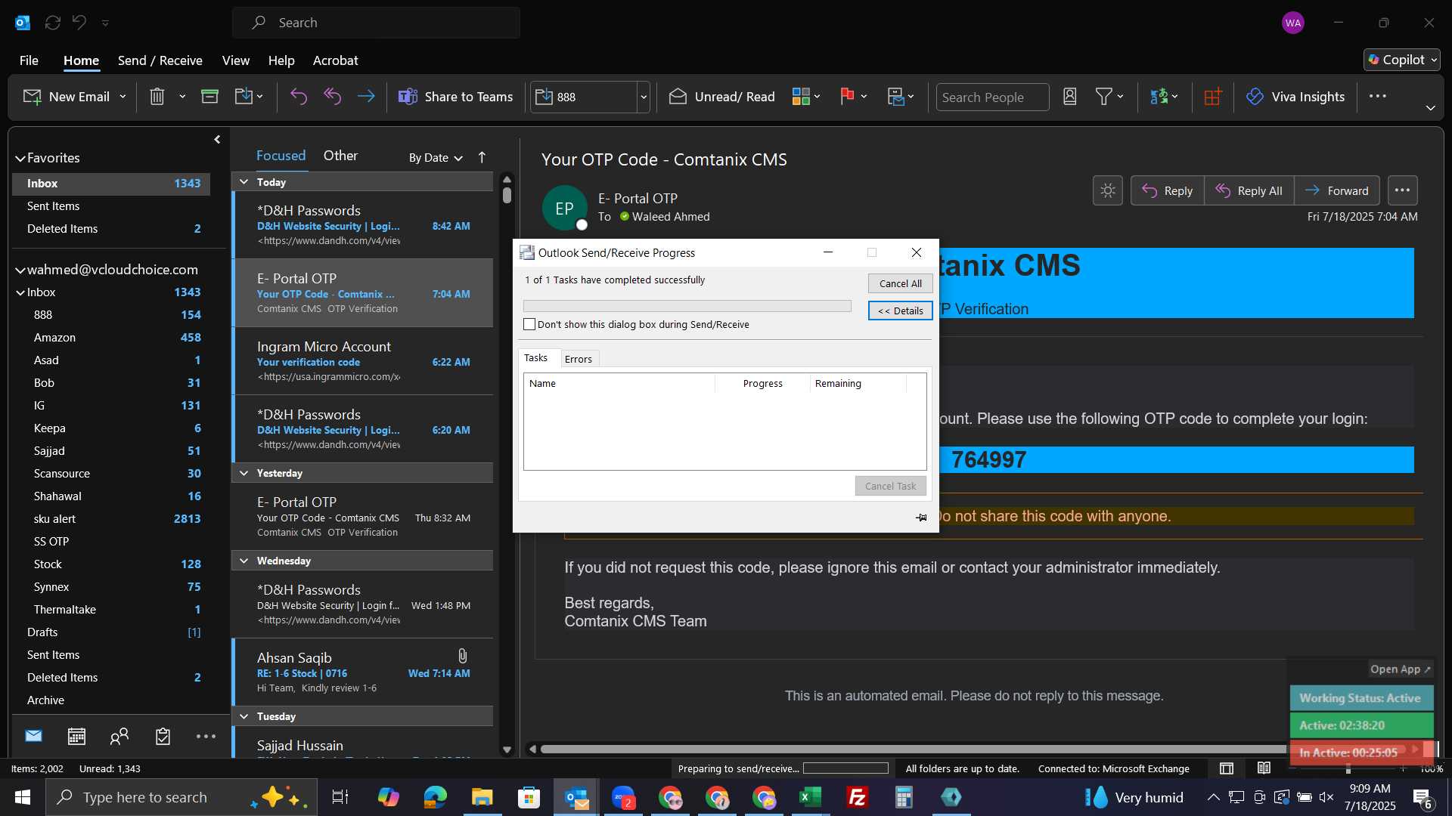
Task: Click the << Details button
Action: pyautogui.click(x=900, y=311)
